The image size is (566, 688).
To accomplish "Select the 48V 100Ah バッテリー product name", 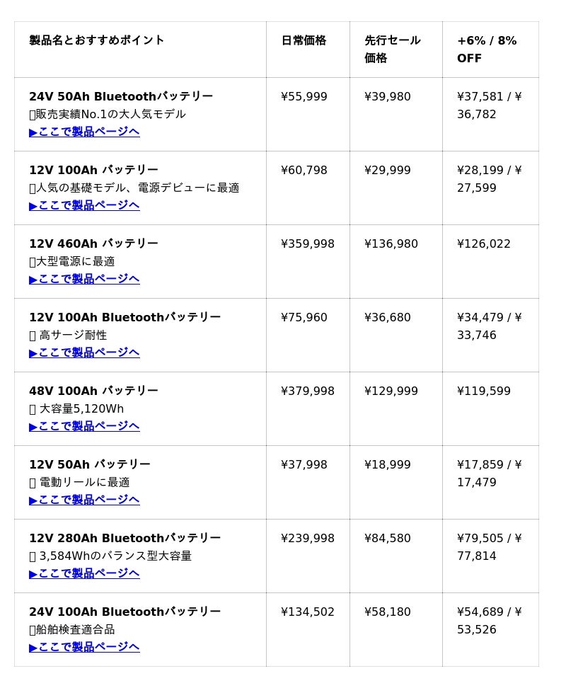I will click(93, 391).
